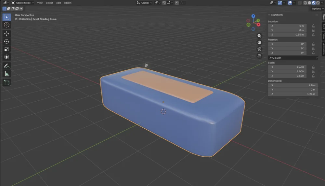Open the Select menu
Viewport: 325px width, 186px height.
coord(49,3)
